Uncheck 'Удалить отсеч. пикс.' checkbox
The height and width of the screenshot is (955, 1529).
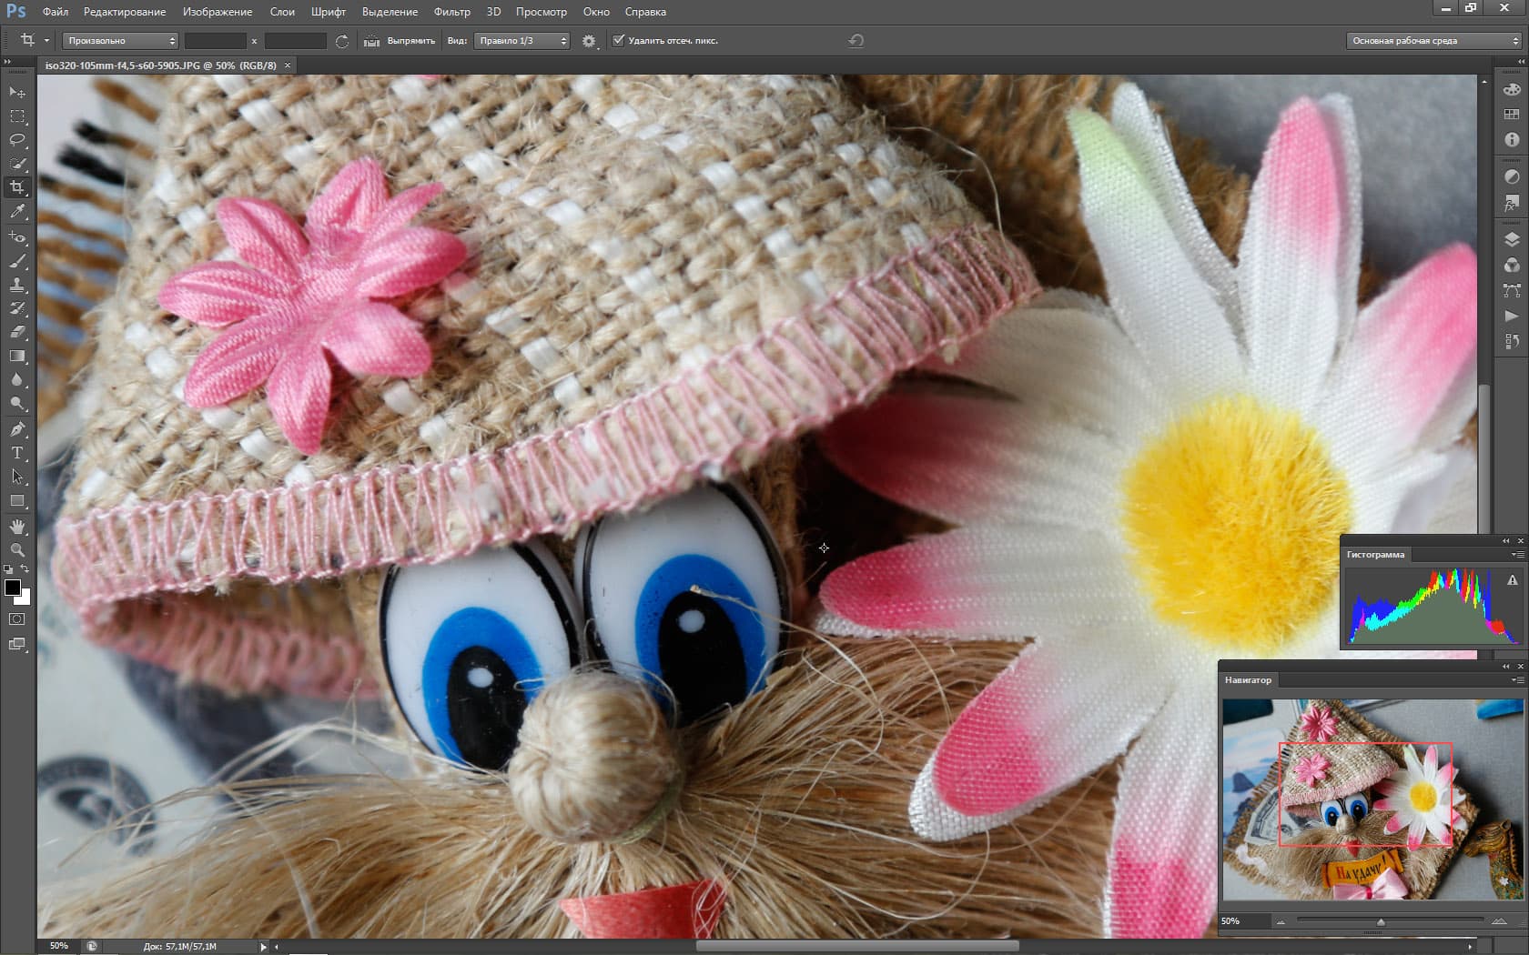619,41
